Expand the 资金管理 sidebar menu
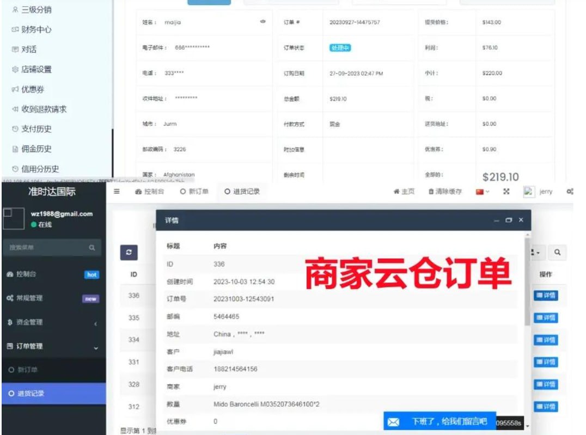Screen dimensions: 586x435 [x=52, y=322]
